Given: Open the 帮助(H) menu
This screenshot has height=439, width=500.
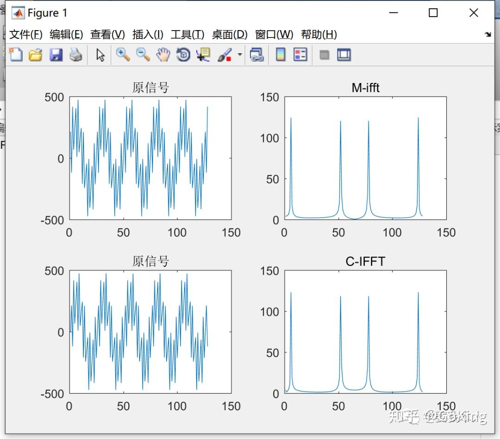Looking at the screenshot, I should 319,34.
